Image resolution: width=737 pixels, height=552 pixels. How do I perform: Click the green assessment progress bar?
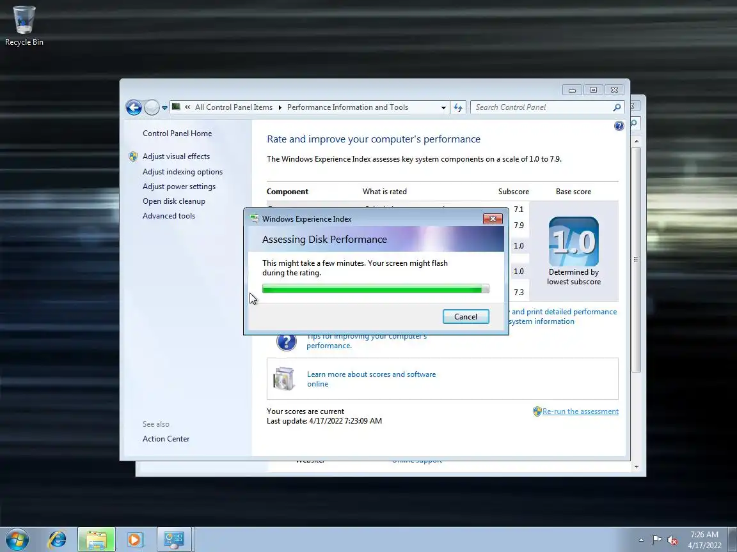point(376,289)
